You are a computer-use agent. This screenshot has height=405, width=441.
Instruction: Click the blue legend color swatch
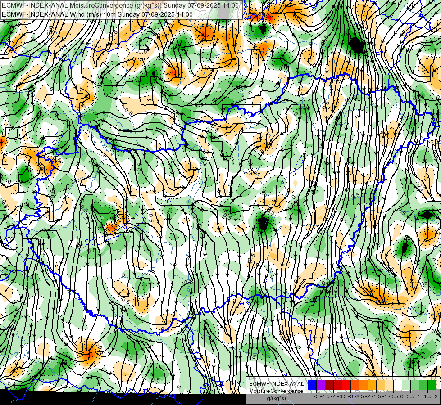coord(312,385)
